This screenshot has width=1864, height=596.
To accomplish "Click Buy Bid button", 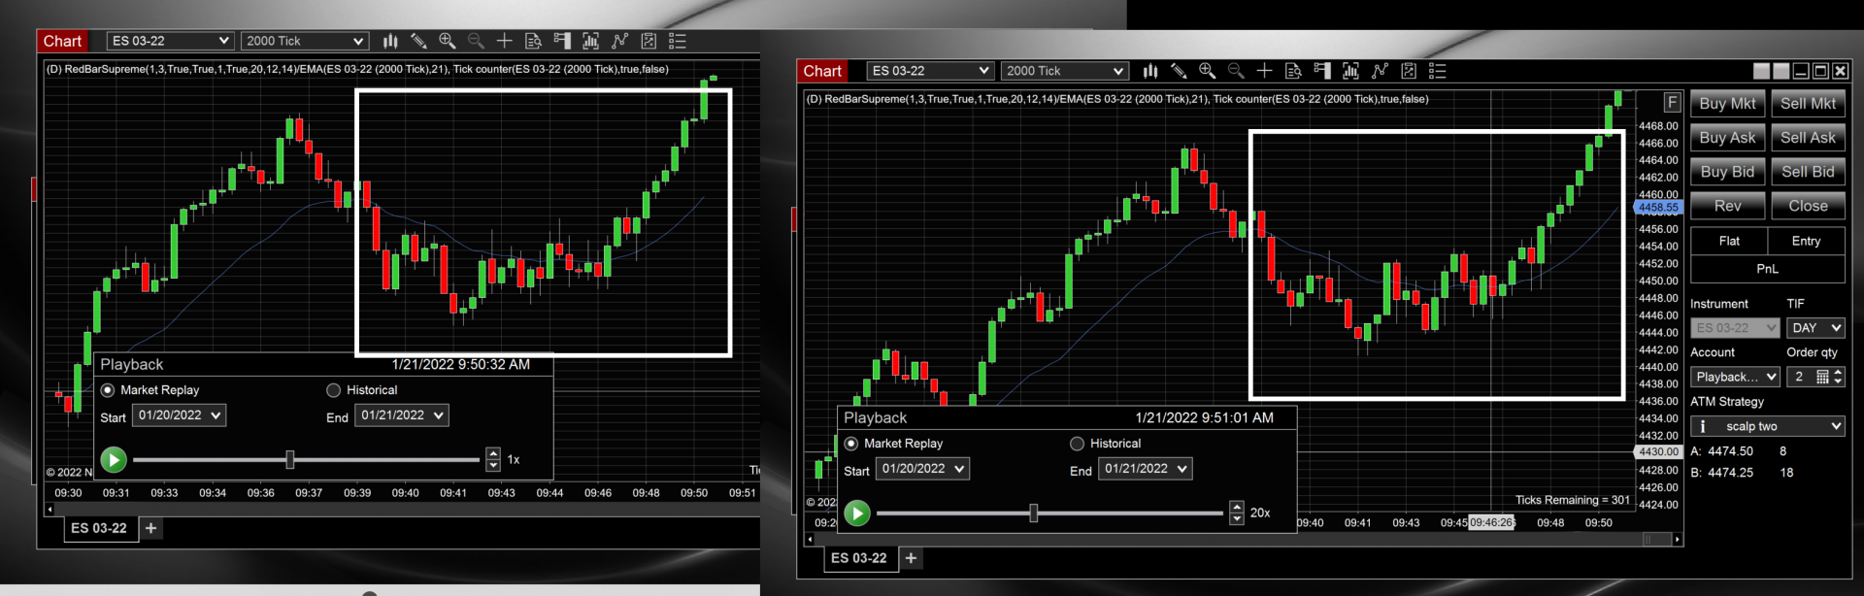I will click(1727, 172).
